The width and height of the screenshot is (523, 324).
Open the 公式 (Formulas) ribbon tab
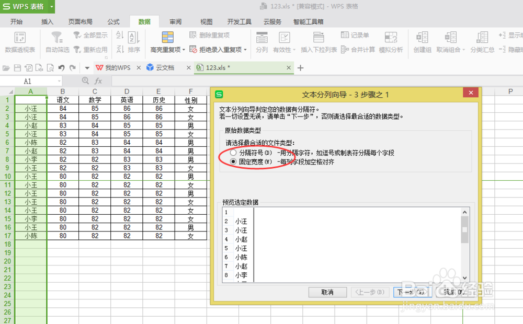pos(113,21)
